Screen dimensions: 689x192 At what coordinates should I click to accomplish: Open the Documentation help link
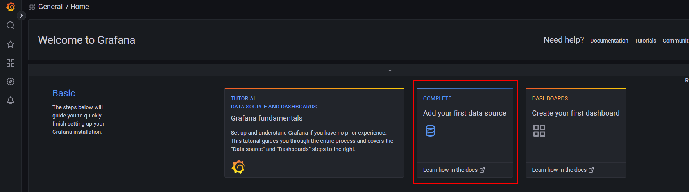pos(609,41)
